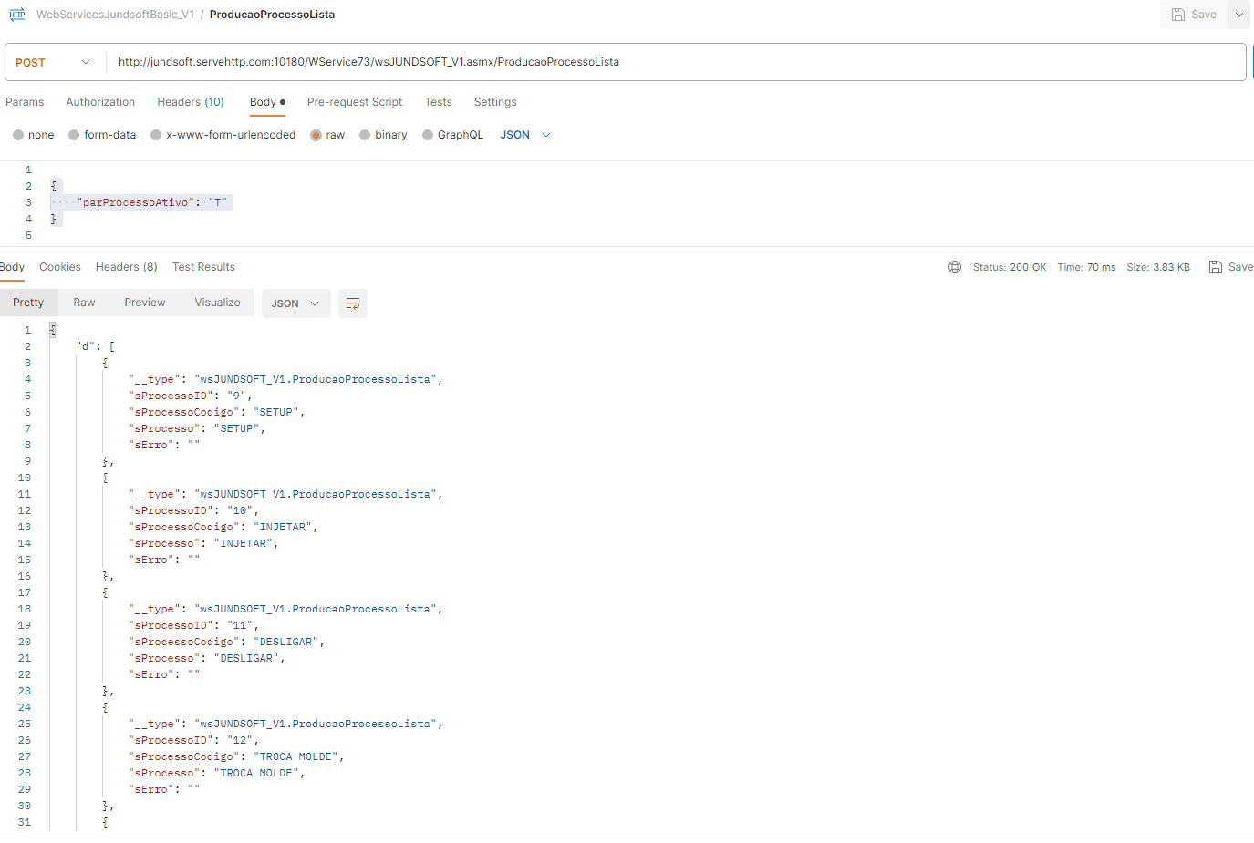The height and width of the screenshot is (843, 1254).
Task: Click the Status: 200 OK indicator
Action: (x=1010, y=267)
